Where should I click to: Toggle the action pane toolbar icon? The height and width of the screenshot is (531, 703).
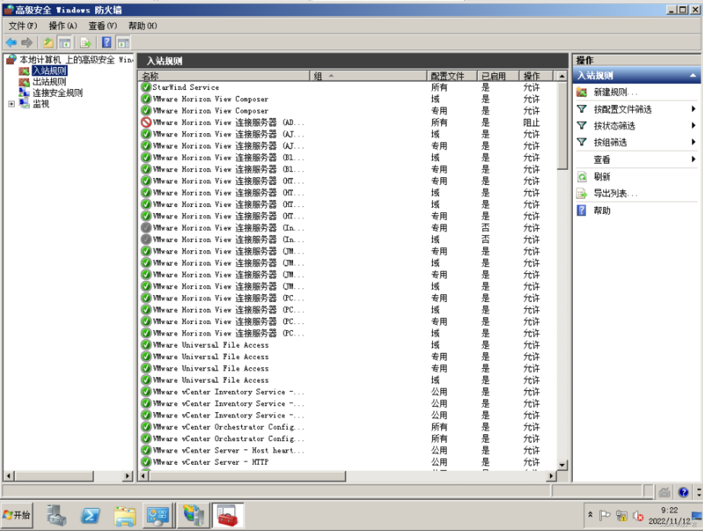[x=123, y=42]
